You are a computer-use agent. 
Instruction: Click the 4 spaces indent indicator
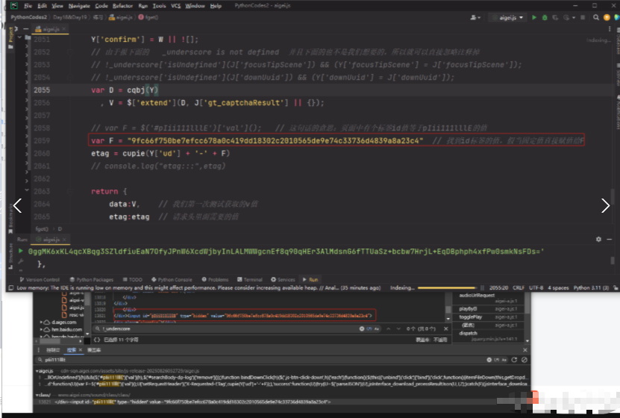coord(558,288)
